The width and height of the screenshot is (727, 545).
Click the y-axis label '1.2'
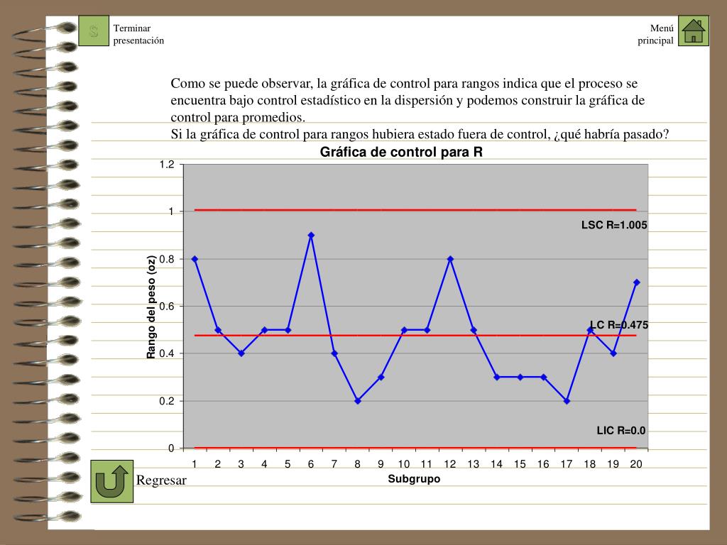167,165
